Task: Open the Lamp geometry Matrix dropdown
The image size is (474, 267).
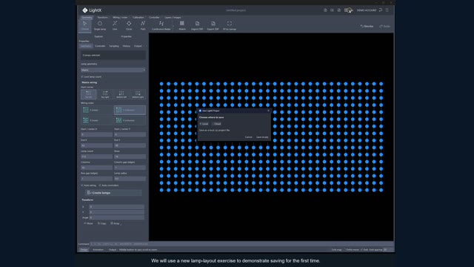Action: tap(113, 70)
